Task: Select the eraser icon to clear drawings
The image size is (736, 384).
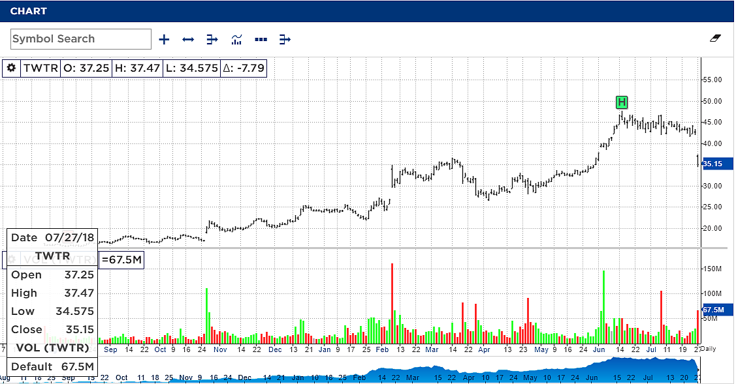Action: (715, 38)
